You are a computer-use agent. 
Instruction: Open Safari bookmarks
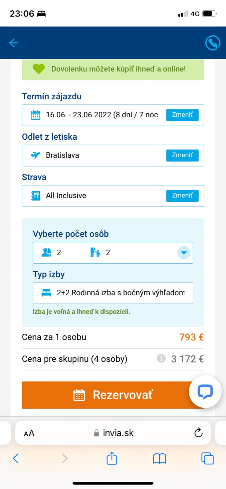tap(159, 458)
